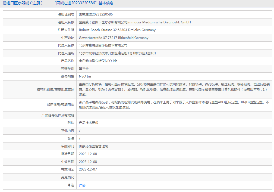The width and height of the screenshot is (274, 192).
Task: Open the 详情 link
Action: (82, 185)
